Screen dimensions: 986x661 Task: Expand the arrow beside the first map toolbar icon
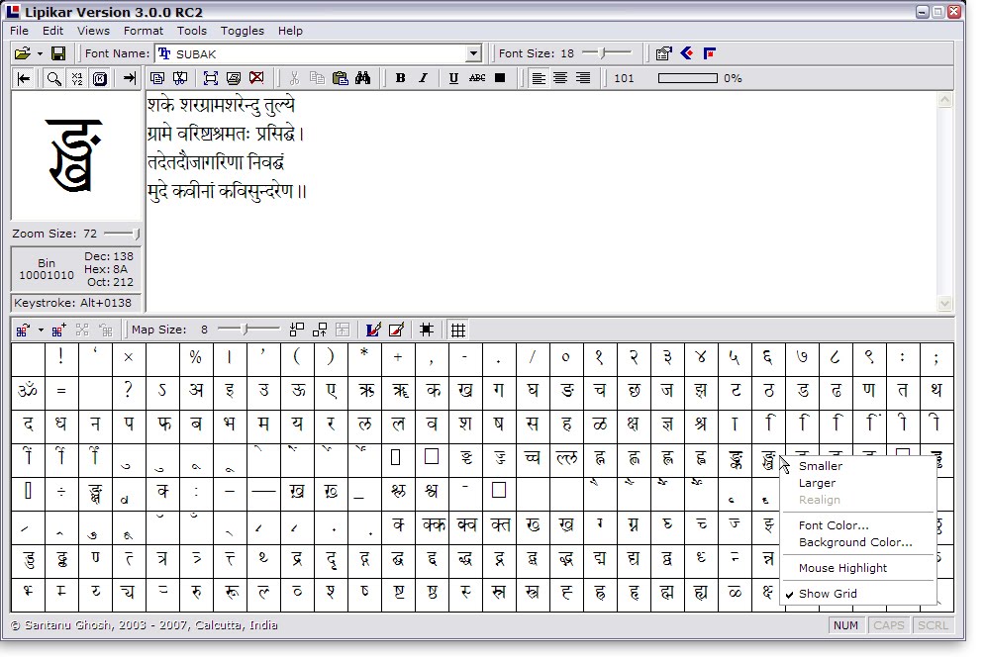[x=41, y=330]
